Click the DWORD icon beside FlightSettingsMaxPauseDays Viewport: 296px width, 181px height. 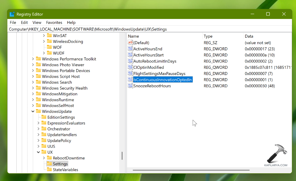(130, 73)
